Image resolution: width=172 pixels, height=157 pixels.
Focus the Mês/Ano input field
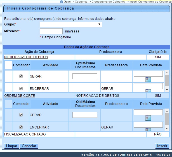51,31
